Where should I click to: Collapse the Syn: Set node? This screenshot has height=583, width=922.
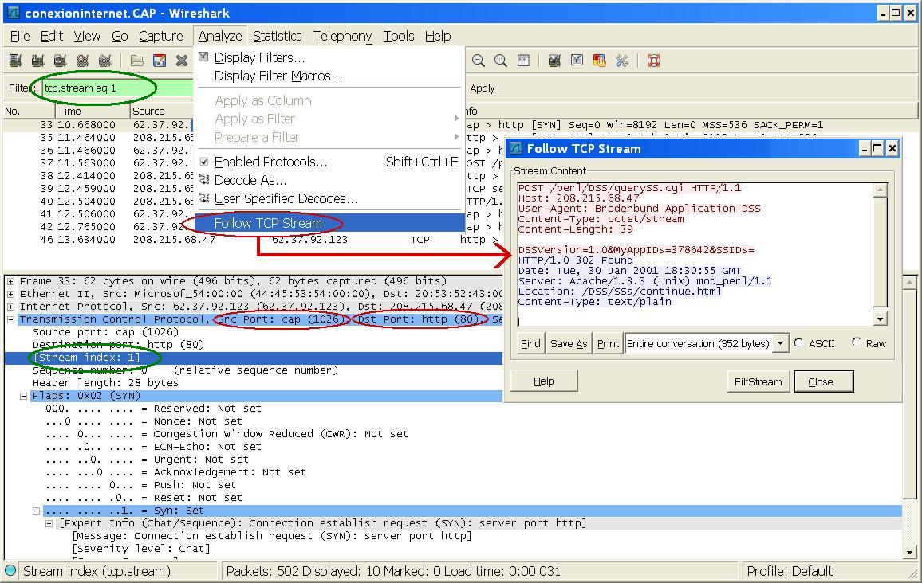pyautogui.click(x=37, y=511)
